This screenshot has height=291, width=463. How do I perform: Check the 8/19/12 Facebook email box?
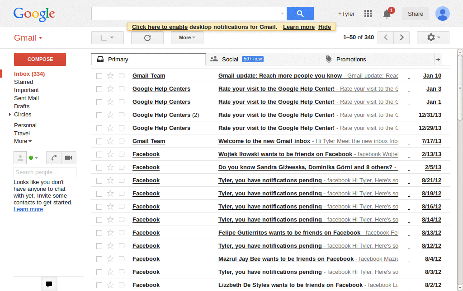click(99, 194)
